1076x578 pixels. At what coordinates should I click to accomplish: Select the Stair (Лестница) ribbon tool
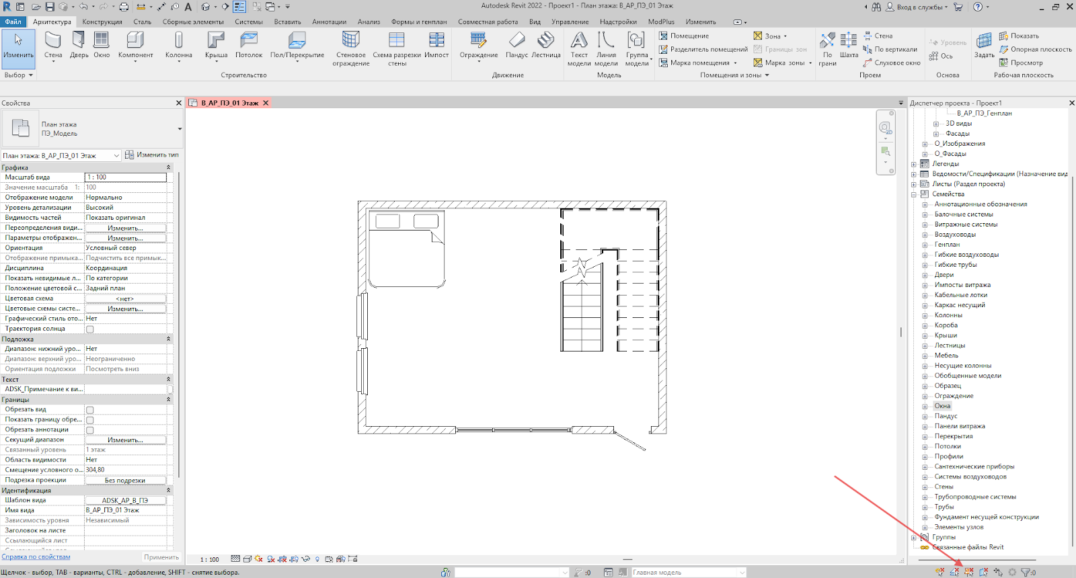(x=546, y=46)
